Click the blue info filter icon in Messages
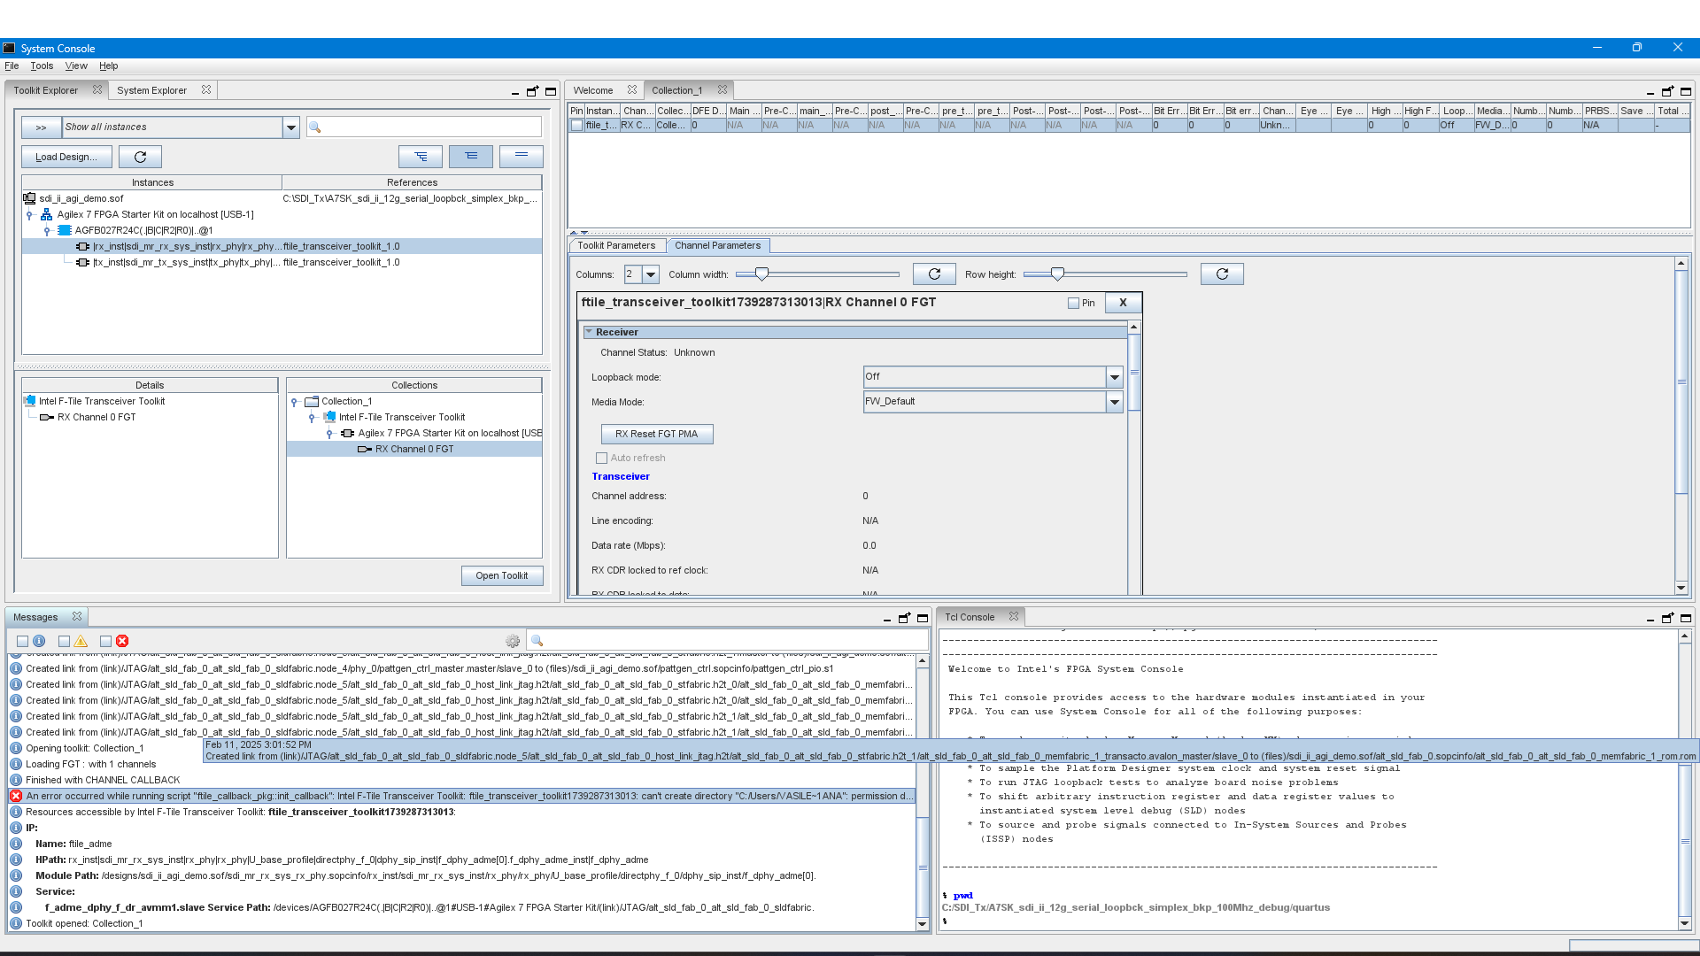1700x956 pixels. 39,641
